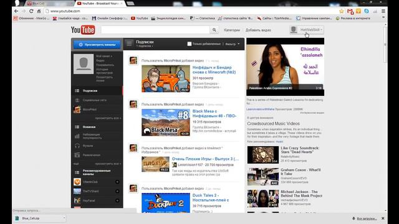Click the Социальные сети sidebar icon
This screenshot has height=224, width=399.
tap(77, 100)
